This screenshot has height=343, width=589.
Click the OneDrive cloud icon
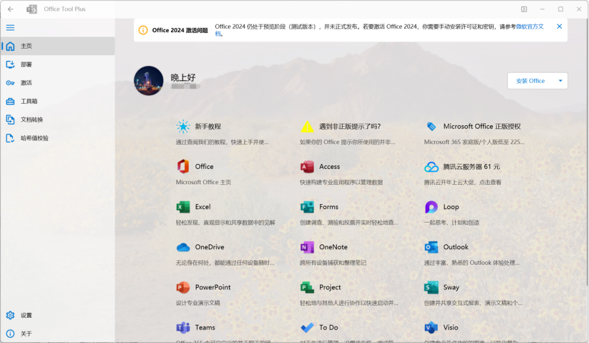pos(183,247)
